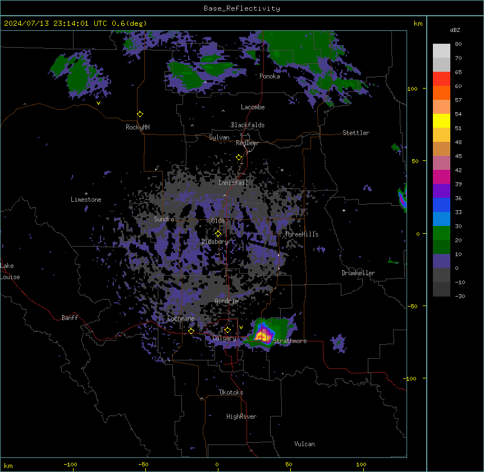Click the Didsbury label
Screen dimensions: 484x472
point(215,242)
